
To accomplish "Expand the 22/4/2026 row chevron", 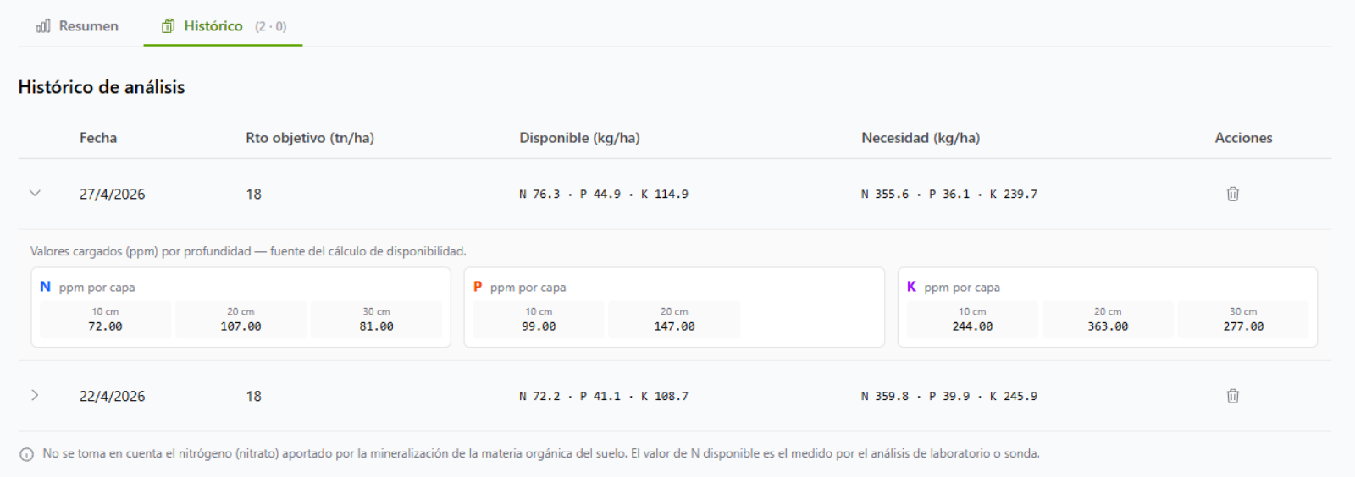I will pyautogui.click(x=35, y=395).
